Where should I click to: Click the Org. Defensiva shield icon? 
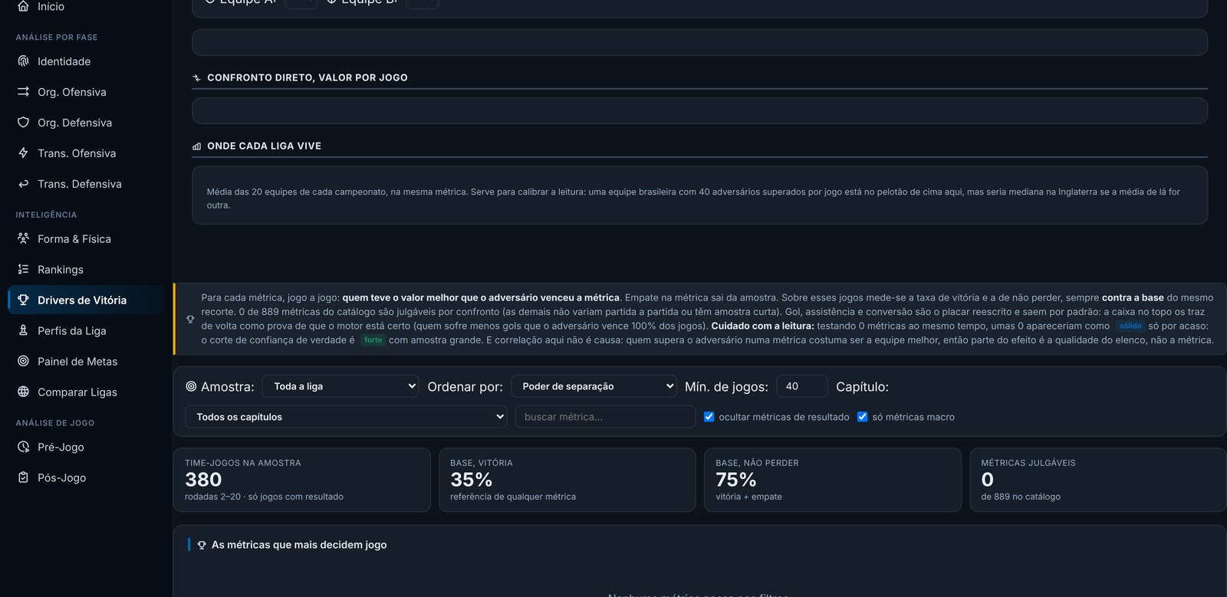[x=23, y=123]
